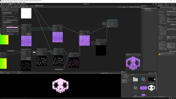Click the Main Preview skull thumbnail

tap(133, 63)
